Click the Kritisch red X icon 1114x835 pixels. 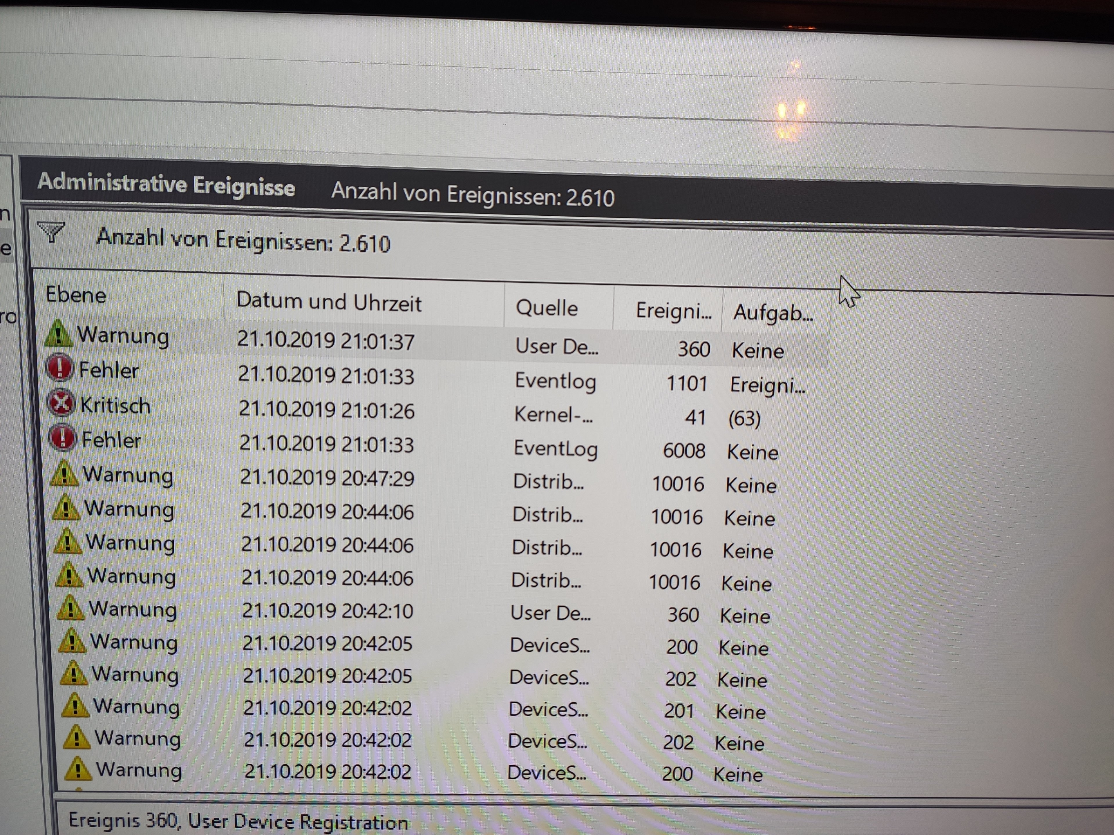[61, 403]
